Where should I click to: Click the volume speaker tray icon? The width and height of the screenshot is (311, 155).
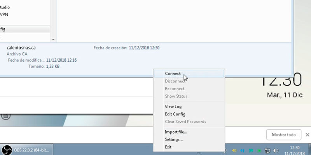(x=276, y=150)
